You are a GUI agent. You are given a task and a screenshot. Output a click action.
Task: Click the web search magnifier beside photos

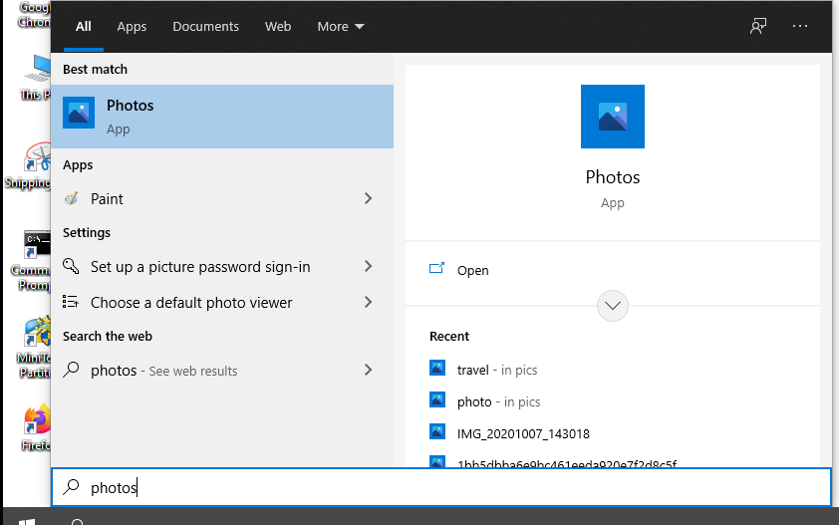[x=71, y=370]
